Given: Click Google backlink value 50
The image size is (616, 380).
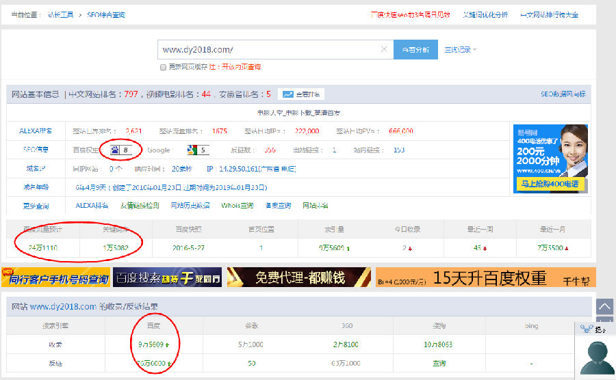Looking at the screenshot, I should coord(252,363).
